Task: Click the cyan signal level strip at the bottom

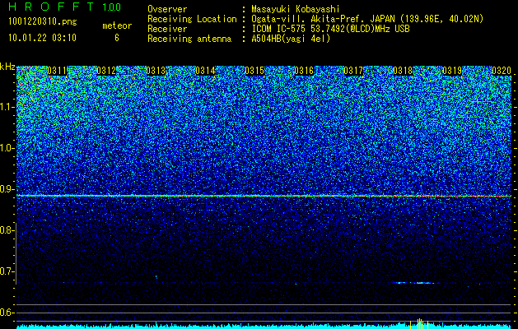Action: pyautogui.click(x=264, y=326)
